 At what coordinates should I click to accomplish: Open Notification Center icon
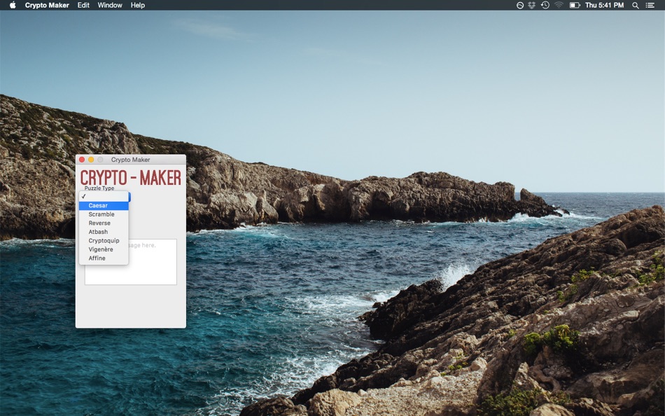[650, 5]
